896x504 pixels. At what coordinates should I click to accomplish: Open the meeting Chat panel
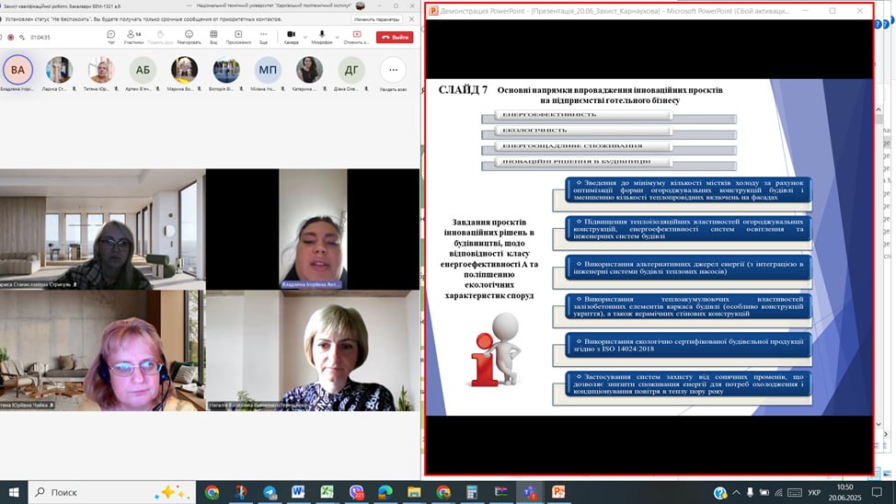click(x=111, y=37)
